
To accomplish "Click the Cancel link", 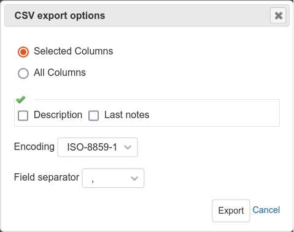I will point(266,210).
